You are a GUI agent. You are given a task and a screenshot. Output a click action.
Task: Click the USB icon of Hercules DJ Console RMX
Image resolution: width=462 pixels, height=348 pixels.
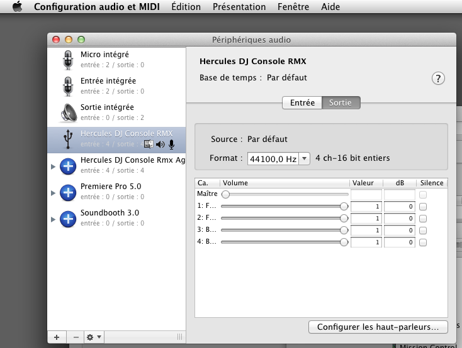tap(68, 139)
